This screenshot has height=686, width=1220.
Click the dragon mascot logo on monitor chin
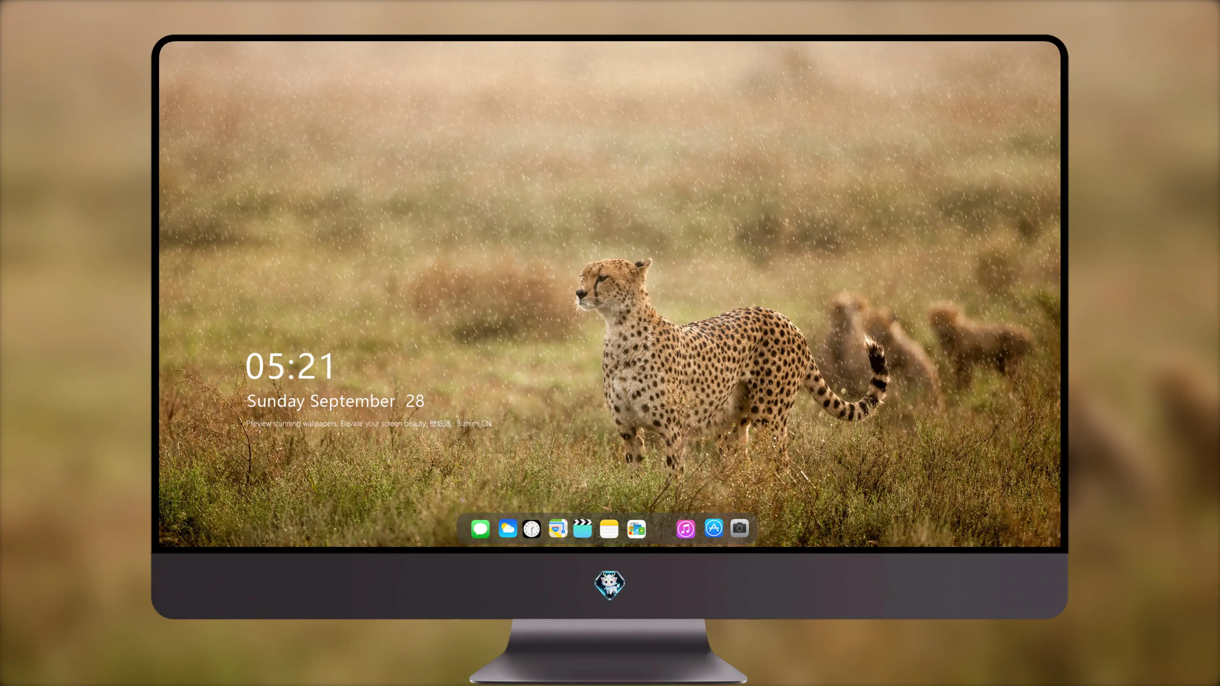610,585
